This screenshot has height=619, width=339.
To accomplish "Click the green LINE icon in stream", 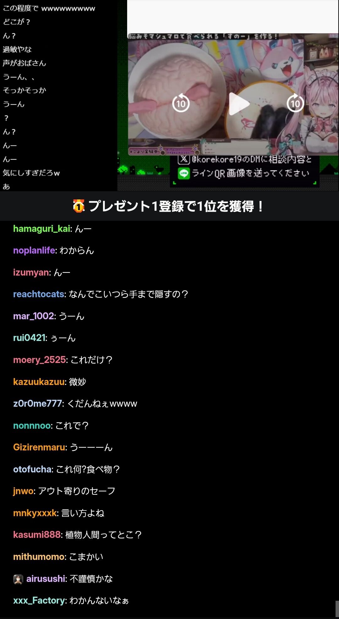I will [184, 174].
